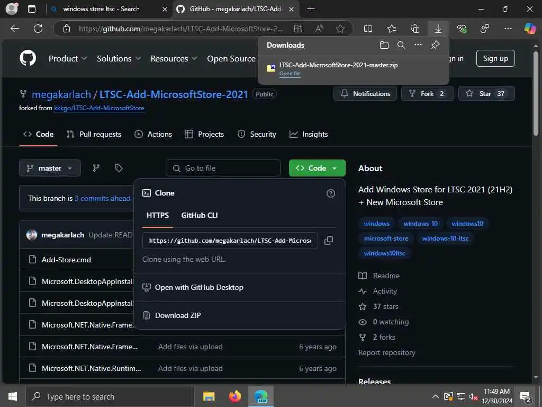The height and width of the screenshot is (407, 542).
Task: Search downloads with magnifier icon
Action: (401, 45)
